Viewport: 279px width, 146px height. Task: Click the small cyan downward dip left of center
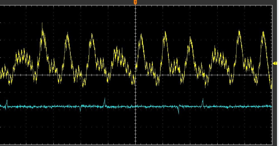(80, 110)
